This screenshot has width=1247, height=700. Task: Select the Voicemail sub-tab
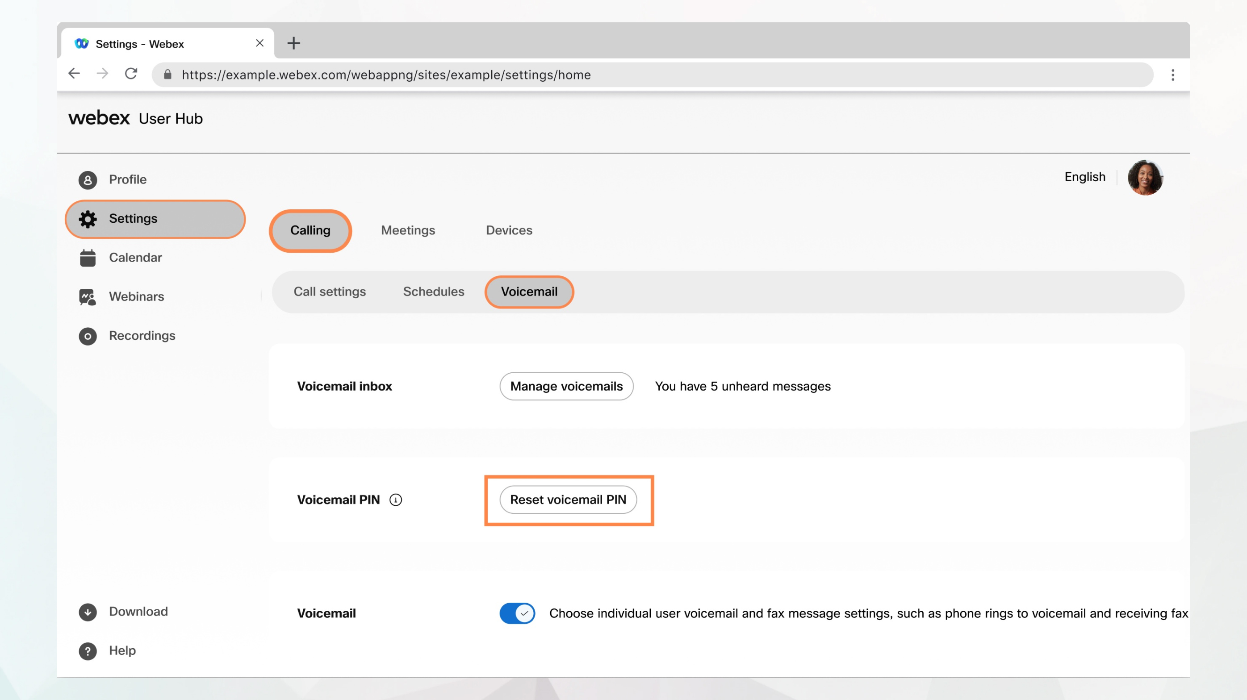(x=529, y=292)
